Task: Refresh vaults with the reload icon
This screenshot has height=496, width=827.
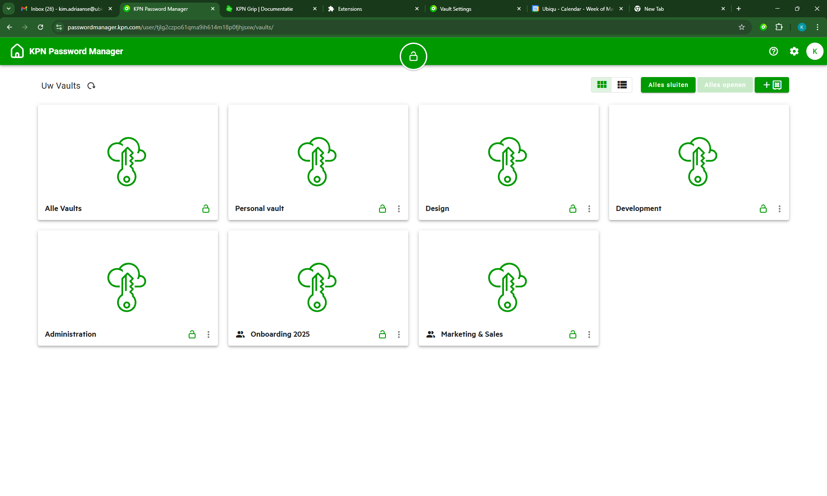Action: (91, 86)
